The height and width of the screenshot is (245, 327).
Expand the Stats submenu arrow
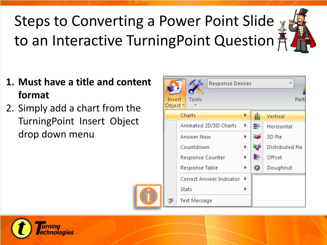pyautogui.click(x=245, y=189)
